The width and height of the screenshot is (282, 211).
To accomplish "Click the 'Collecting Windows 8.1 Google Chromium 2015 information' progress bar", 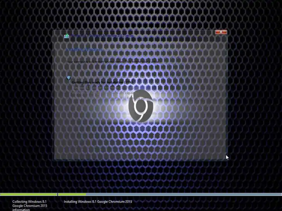I will pyautogui.click(x=28, y=194).
